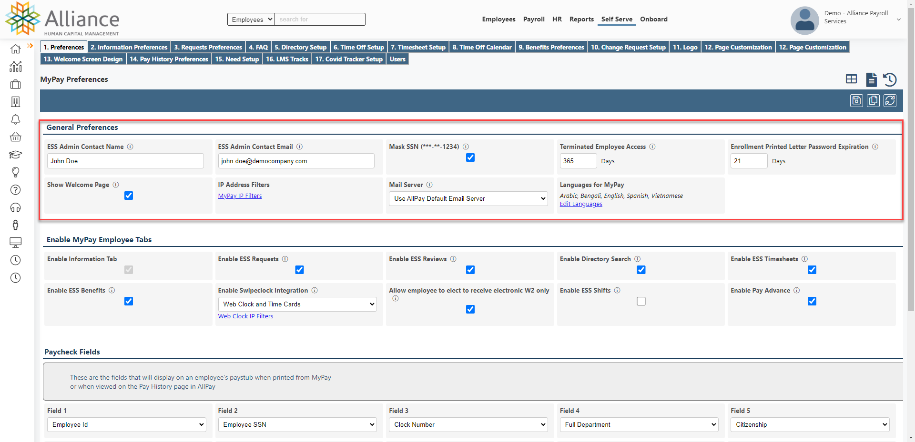
Task: Open the Onboard menu
Action: [654, 19]
